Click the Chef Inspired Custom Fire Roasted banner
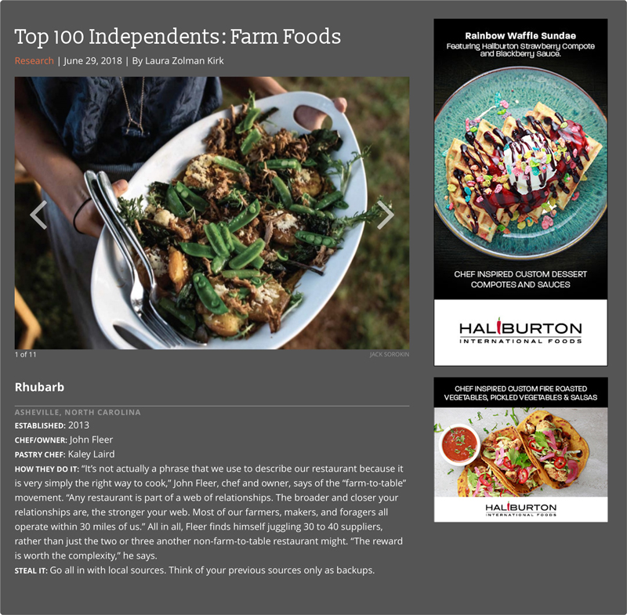Viewport: 627px width, 615px height. [x=520, y=393]
